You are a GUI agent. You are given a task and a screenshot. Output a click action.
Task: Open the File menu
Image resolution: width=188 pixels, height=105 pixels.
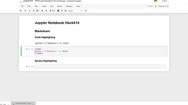pyautogui.click(x=22, y=6)
